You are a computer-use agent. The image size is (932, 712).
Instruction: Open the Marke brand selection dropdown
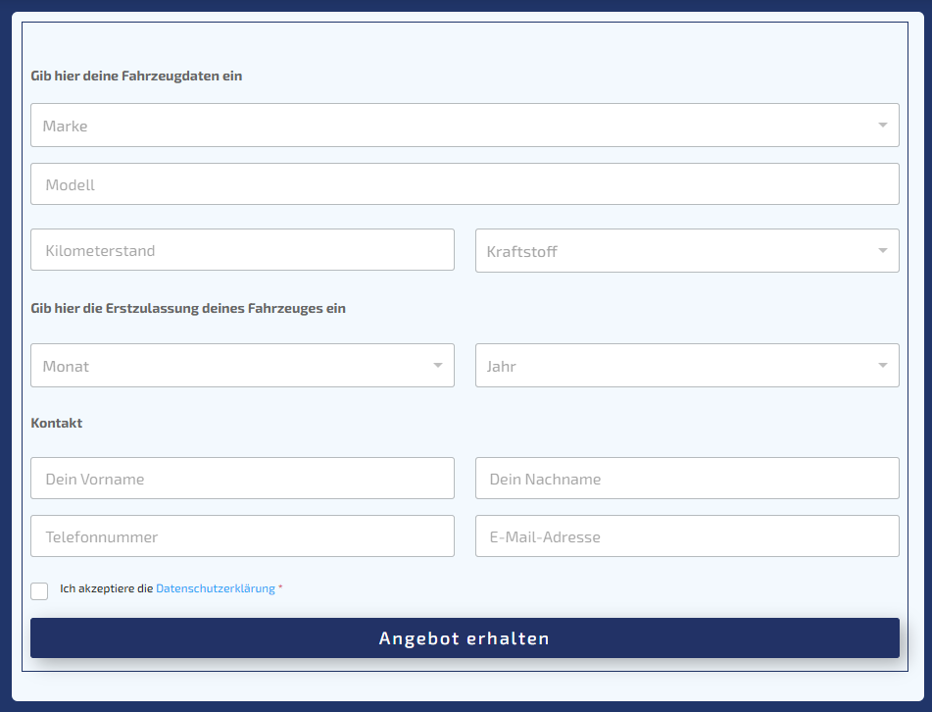[x=451, y=126]
